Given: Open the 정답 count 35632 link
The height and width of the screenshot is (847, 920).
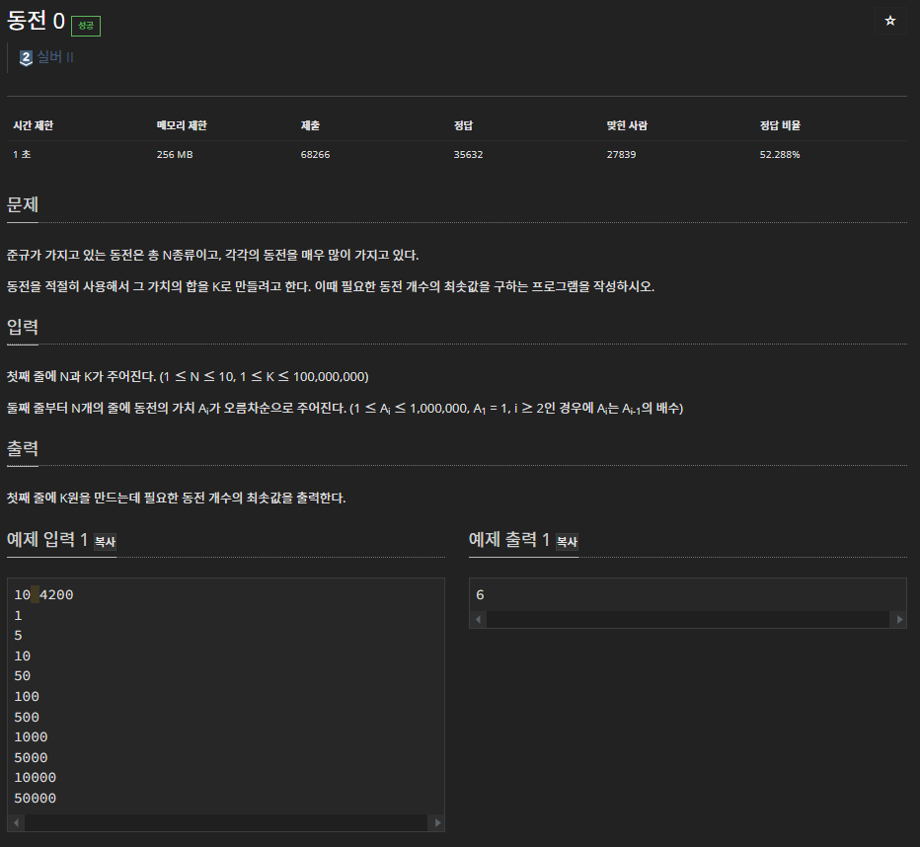Looking at the screenshot, I should (x=467, y=154).
